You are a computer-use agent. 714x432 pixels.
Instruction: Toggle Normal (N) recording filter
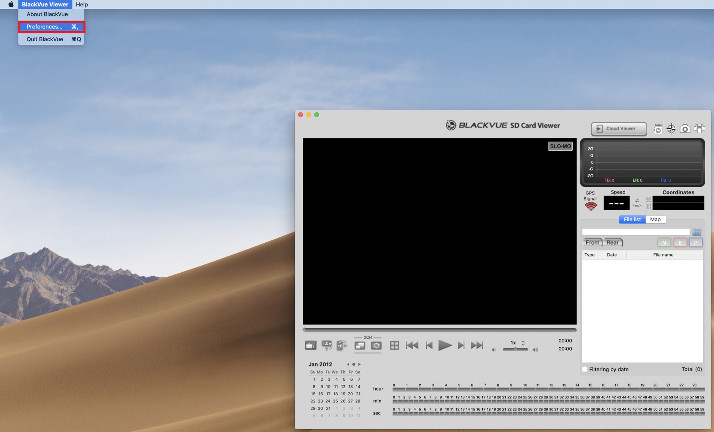(x=664, y=242)
